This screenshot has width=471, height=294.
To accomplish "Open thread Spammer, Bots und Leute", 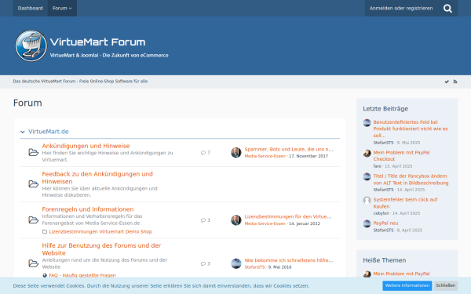I will coord(289,149).
